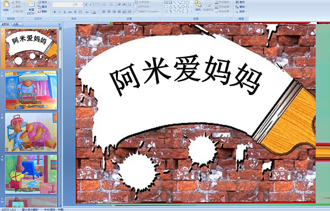This screenshot has height=211, width=330.
Task: Select the oval shape in gallery
Action: point(187,3)
